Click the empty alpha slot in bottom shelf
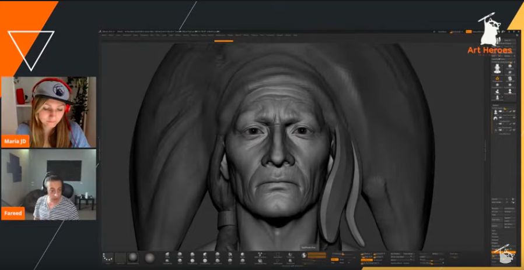524x270 pixels. [121, 257]
